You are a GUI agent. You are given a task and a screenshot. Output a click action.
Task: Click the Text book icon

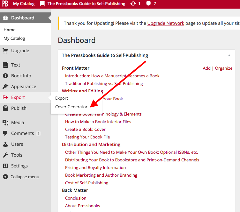coord(5,65)
